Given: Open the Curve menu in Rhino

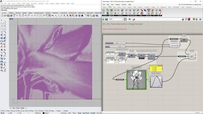Looking at the screenshot, I should (x=13, y=3).
